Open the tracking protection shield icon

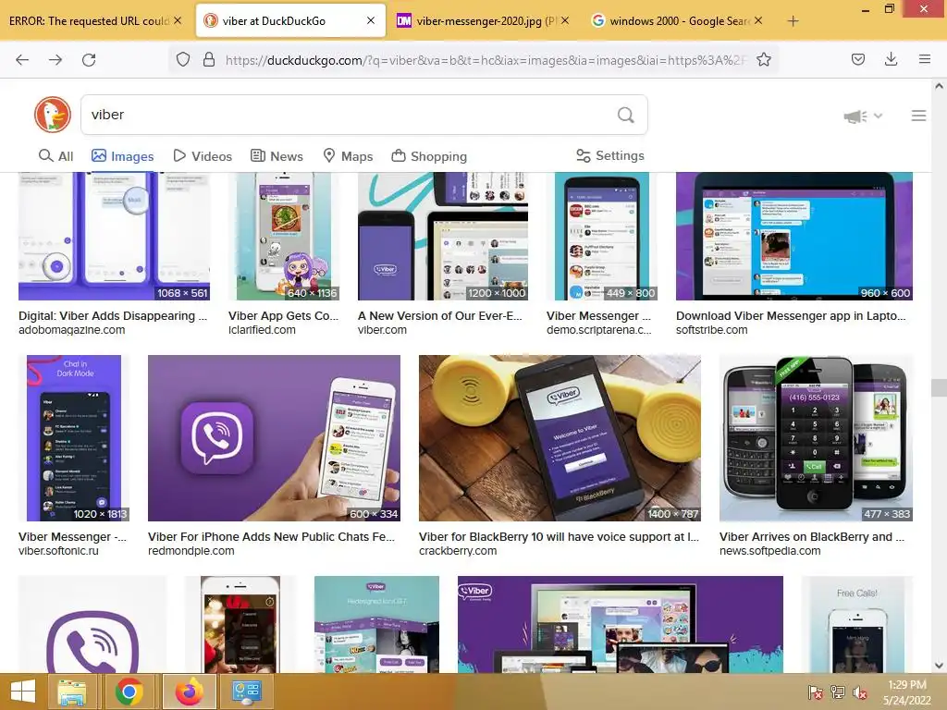pyautogui.click(x=183, y=59)
